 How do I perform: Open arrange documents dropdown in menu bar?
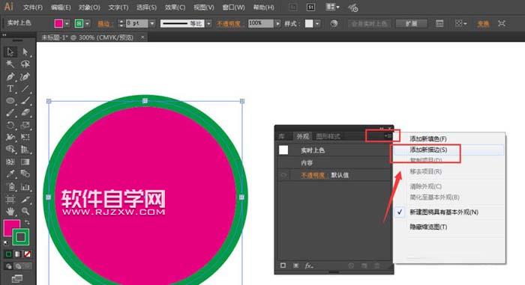pyautogui.click(x=332, y=7)
